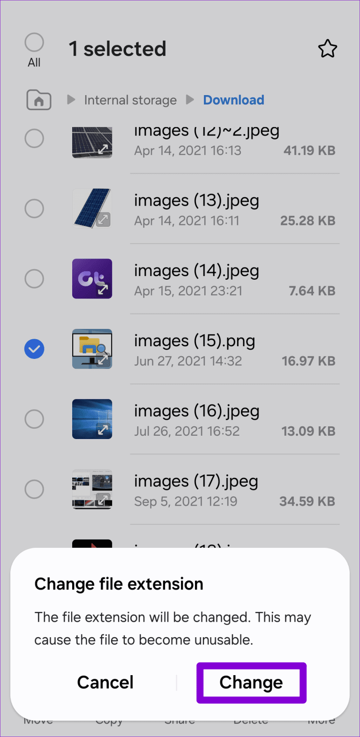Screen dimensions: 360x737
Task: Click the breadcrumb arrow before Internal storage
Action: [71, 100]
